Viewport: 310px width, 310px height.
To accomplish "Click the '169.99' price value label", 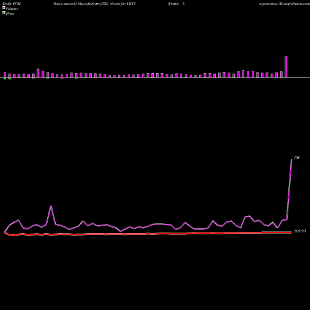I will (299, 231).
